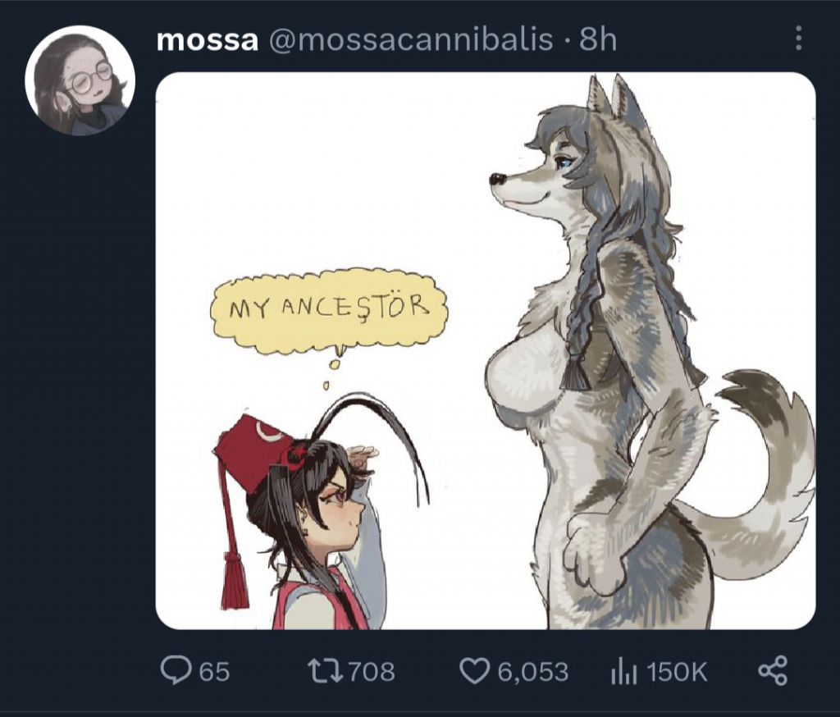
Task: Open the view analytics bar chart icon
Action: [x=623, y=671]
